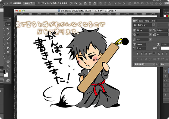Toggle the third layer visibility eye
Image resolution: width=169 pixels, height=119 pixels.
[166, 80]
